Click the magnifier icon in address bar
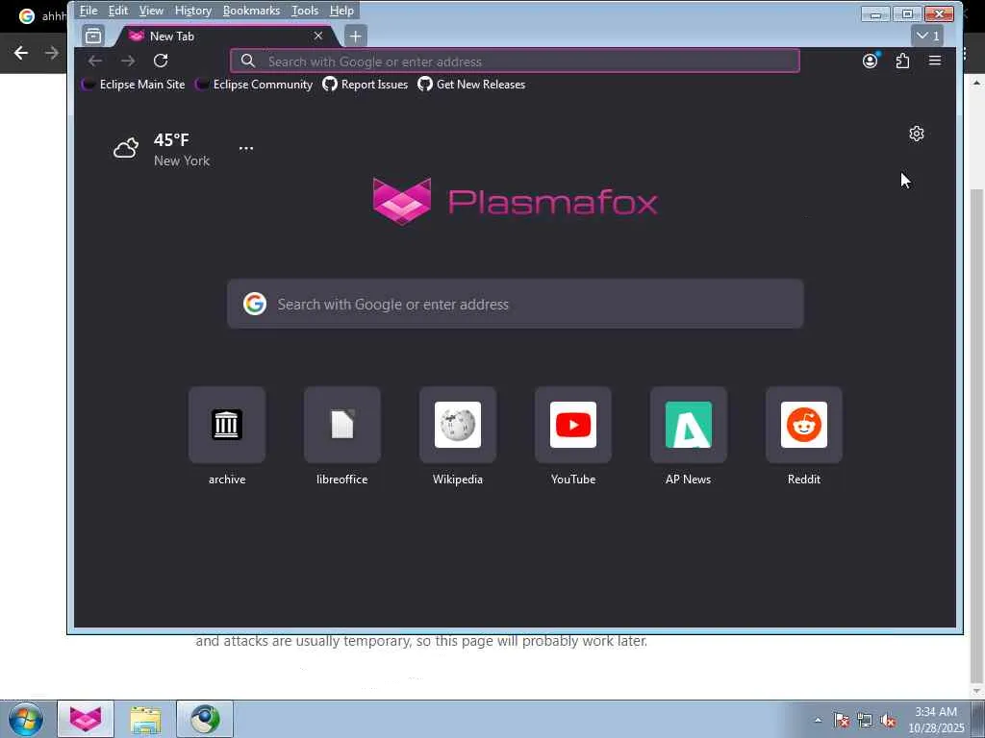 click(248, 61)
